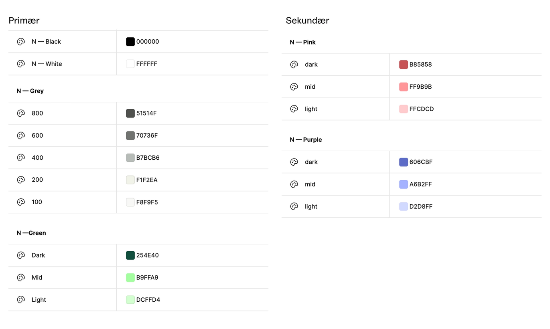Click the N — Grey section heading

coord(30,91)
